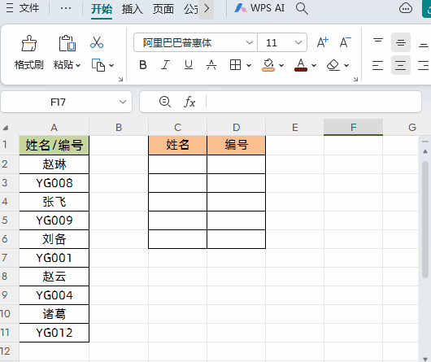Viewport: 431px width, 362px height.
Task: Open the Name Box dropdown
Action: click(x=123, y=102)
